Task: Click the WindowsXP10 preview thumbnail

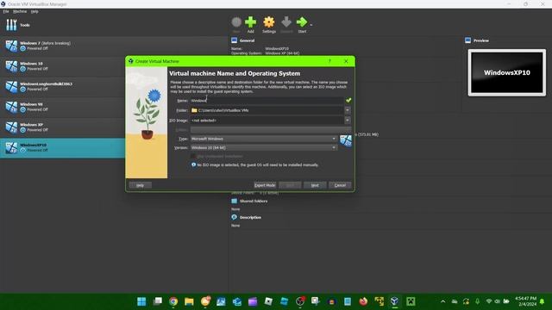Action: click(507, 72)
